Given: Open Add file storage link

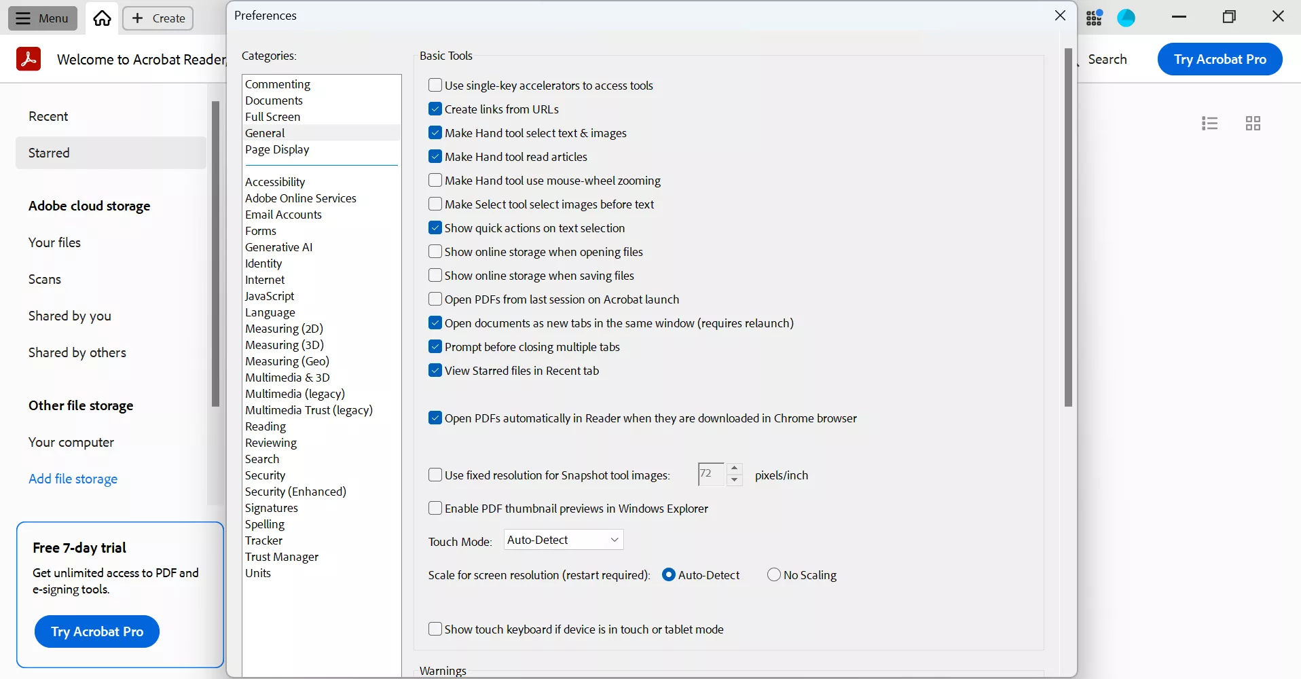Looking at the screenshot, I should [x=73, y=479].
